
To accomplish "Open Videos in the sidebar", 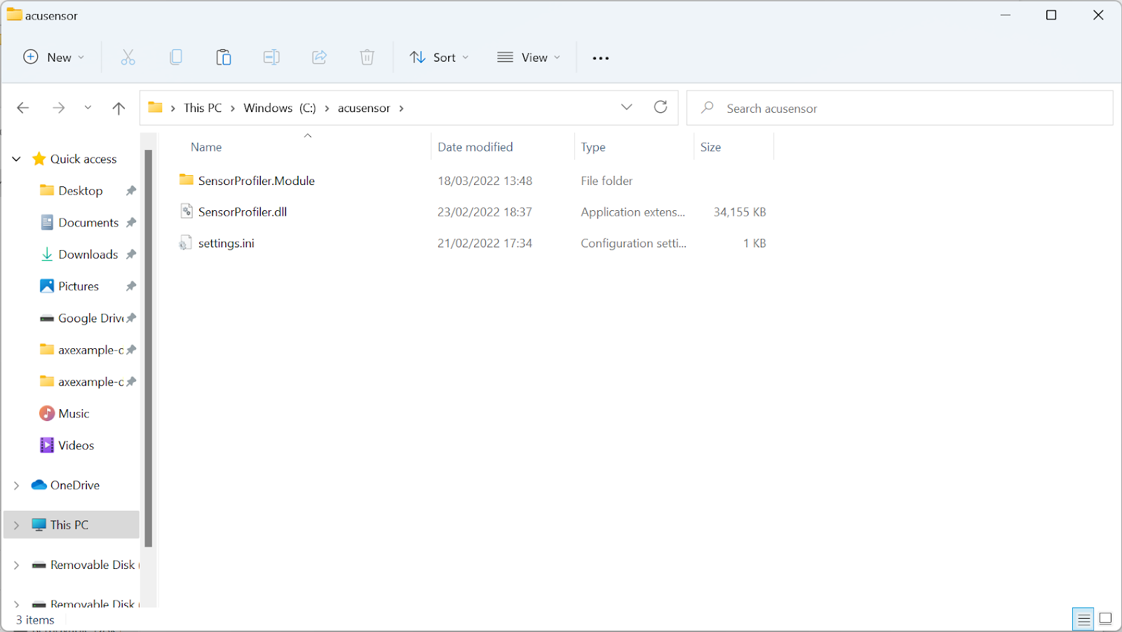I will pyautogui.click(x=76, y=445).
